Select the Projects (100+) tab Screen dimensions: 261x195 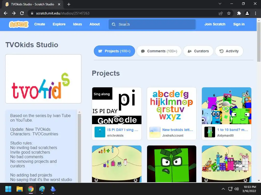point(114,51)
